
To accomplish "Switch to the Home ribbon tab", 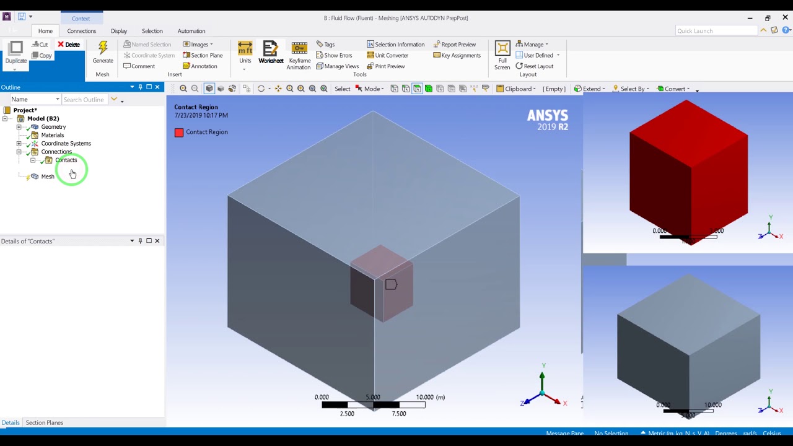I will click(x=45, y=31).
